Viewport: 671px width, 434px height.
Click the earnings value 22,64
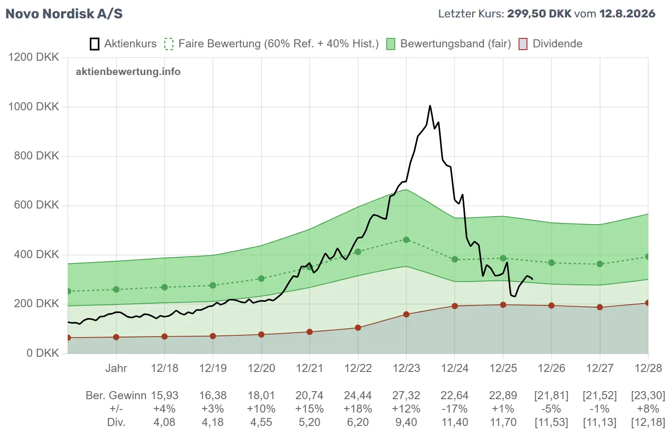coord(455,396)
